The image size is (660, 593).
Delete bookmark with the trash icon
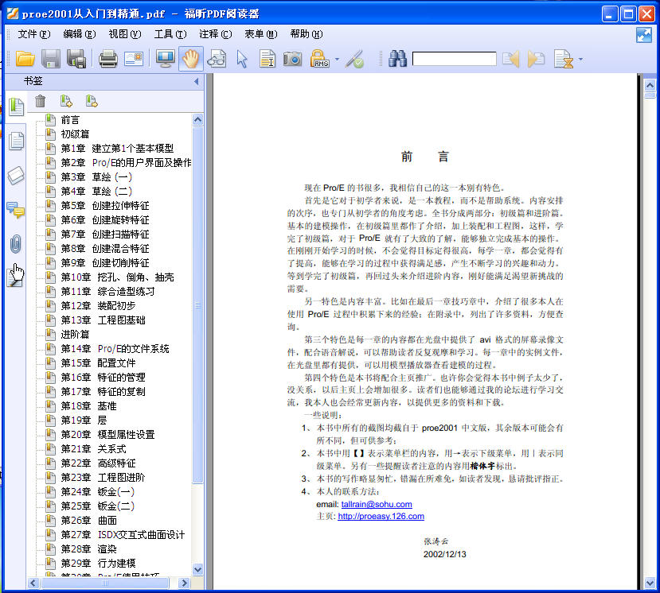pyautogui.click(x=41, y=101)
